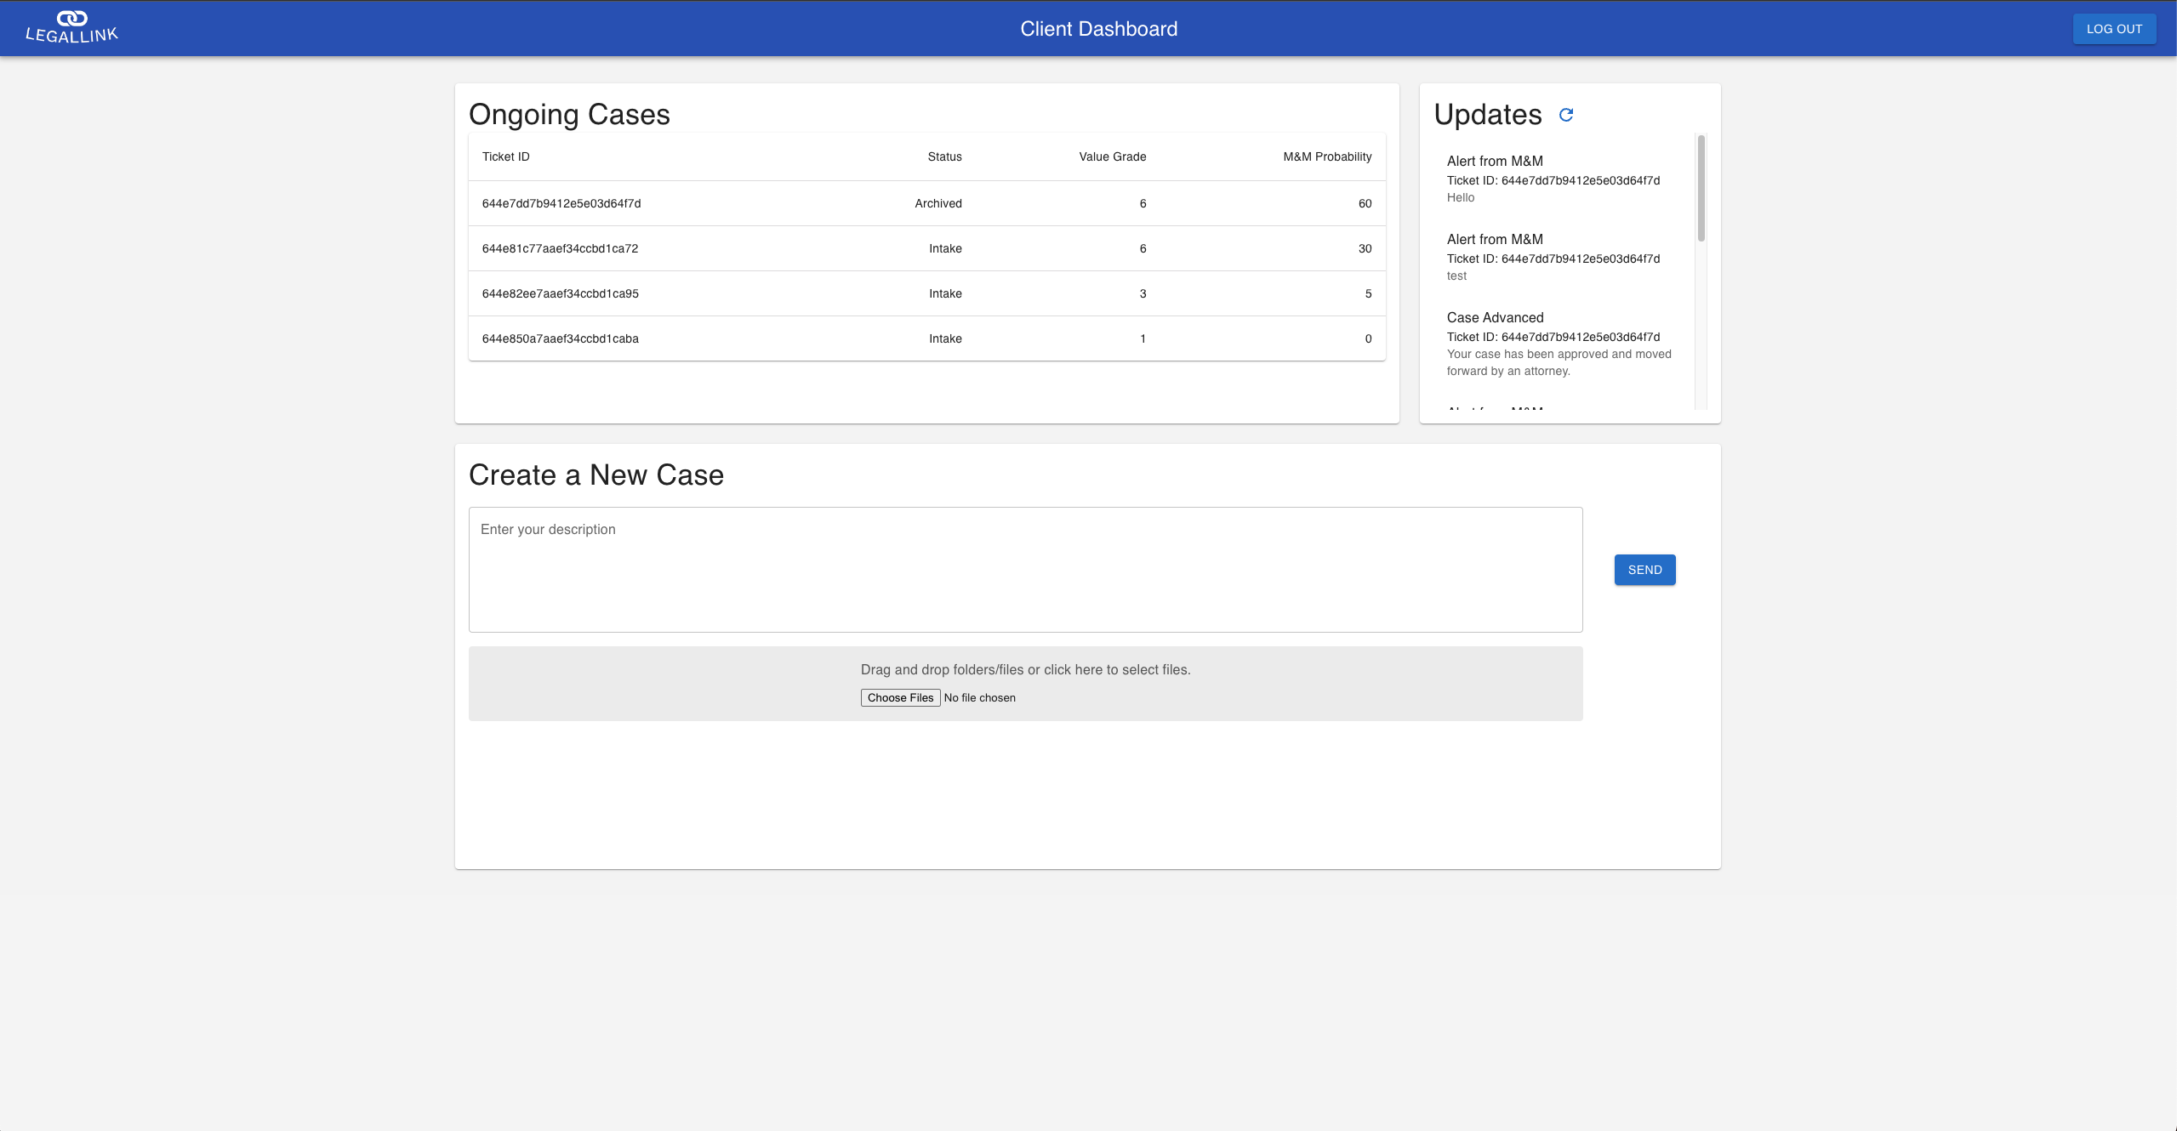The width and height of the screenshot is (2177, 1131).
Task: Click the Value Grade column header
Action: tap(1112, 156)
